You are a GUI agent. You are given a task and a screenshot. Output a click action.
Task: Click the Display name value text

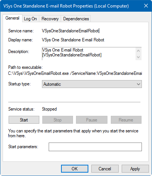pyautogui.click(x=73, y=40)
